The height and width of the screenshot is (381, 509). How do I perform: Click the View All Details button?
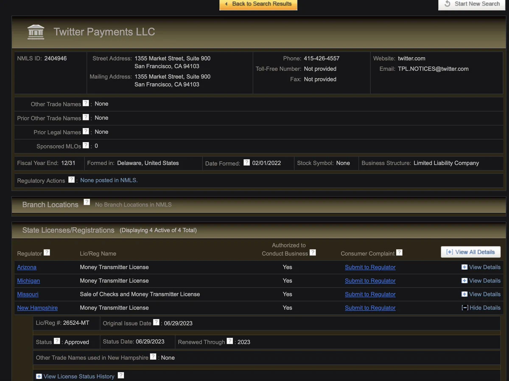471,252
